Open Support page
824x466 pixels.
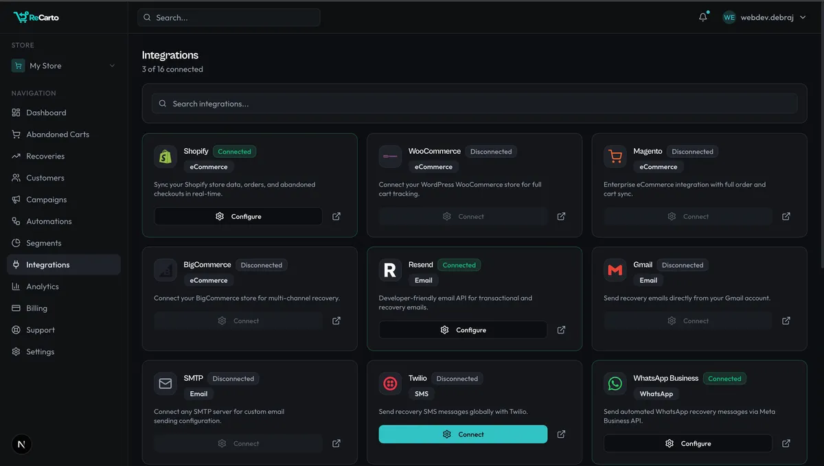click(x=64, y=330)
